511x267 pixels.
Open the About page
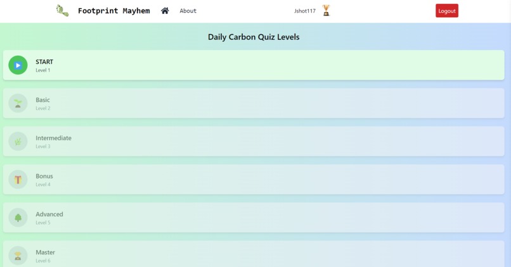tap(188, 11)
